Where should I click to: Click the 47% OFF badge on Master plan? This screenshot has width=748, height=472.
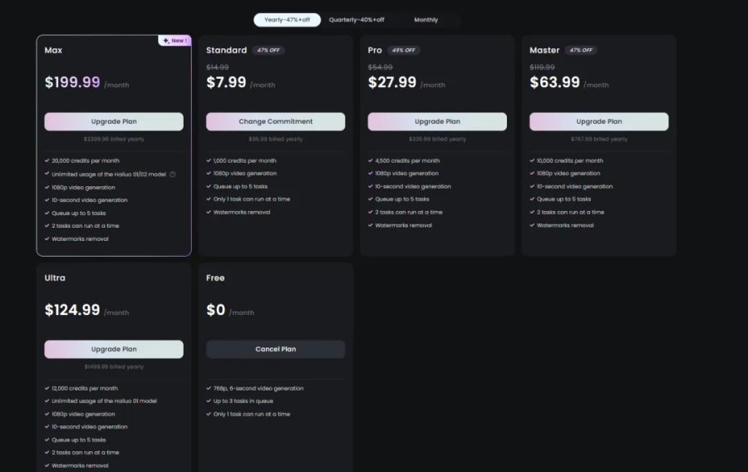pos(581,50)
